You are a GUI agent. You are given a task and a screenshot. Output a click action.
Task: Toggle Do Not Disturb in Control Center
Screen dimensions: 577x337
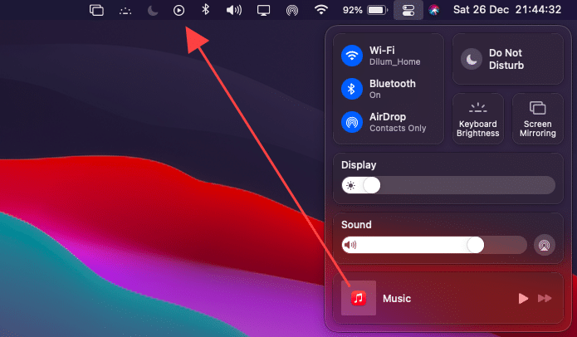coord(472,59)
